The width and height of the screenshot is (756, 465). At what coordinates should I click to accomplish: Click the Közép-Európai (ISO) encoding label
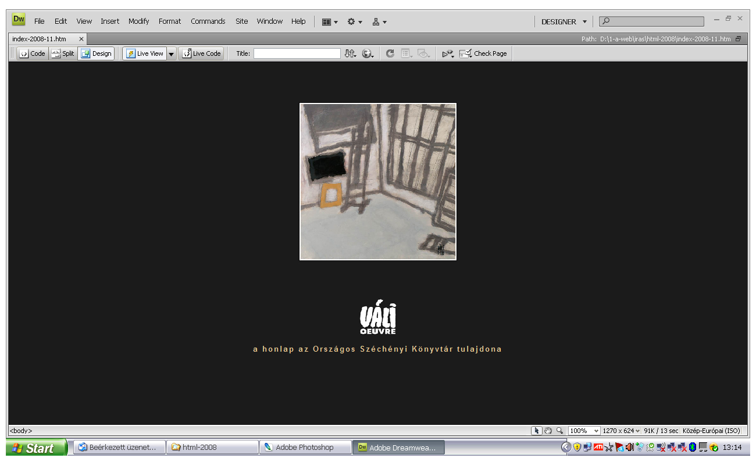(711, 431)
